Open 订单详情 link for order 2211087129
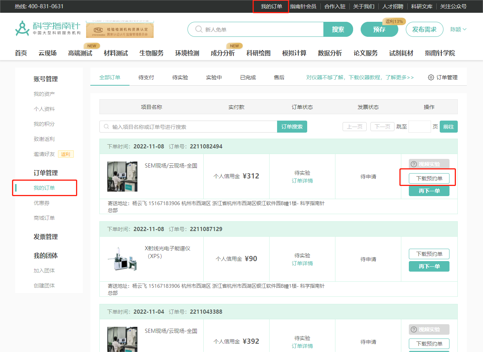The image size is (483, 352). (x=302, y=263)
